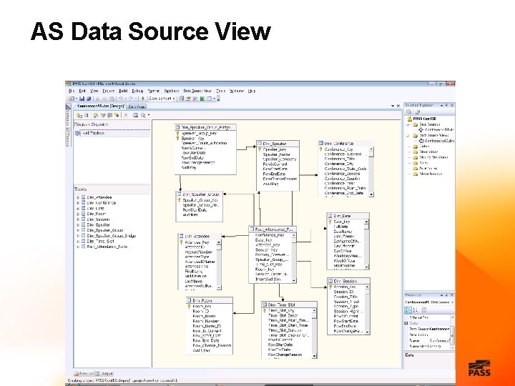Expand Dim_Attendee in the Tables list
This screenshot has height=386, width=515.
point(78,197)
